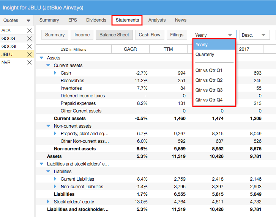Expand Property, plant and equipment row
Image resolution: width=276 pixels, height=217 pixels.
point(55,133)
